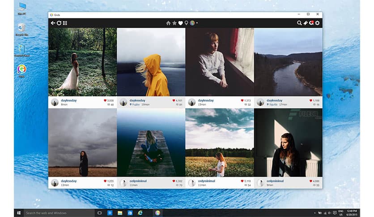Screen dimensions: 374x217
Task: Open Recycle Bin desktop icon
Action: pos(22,30)
